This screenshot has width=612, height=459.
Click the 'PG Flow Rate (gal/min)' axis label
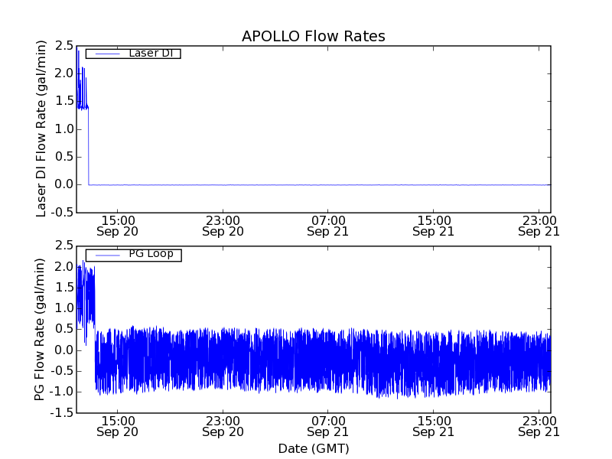[40, 330]
